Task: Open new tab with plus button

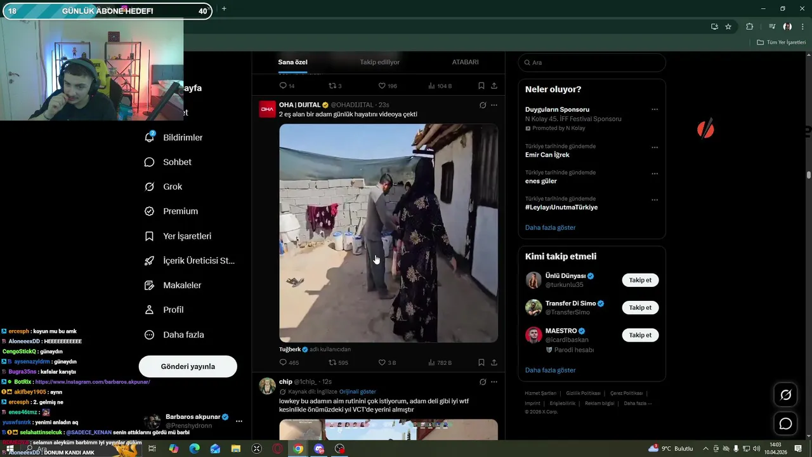Action: click(x=224, y=9)
